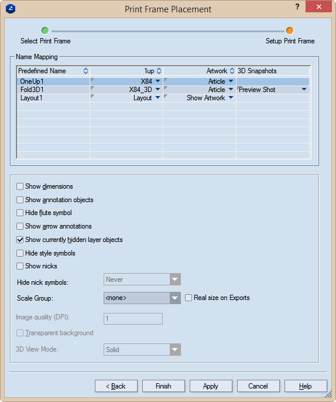Select the Fold3D1 row
Screen dimensions: 336x402
tap(163, 90)
